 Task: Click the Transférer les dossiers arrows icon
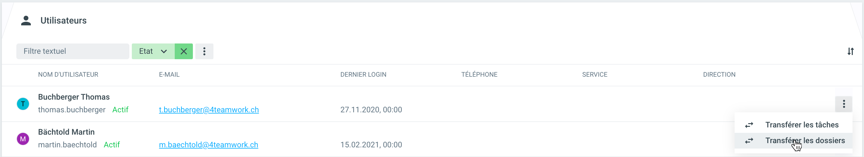pos(749,141)
